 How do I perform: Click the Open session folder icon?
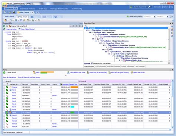click(10, 12)
